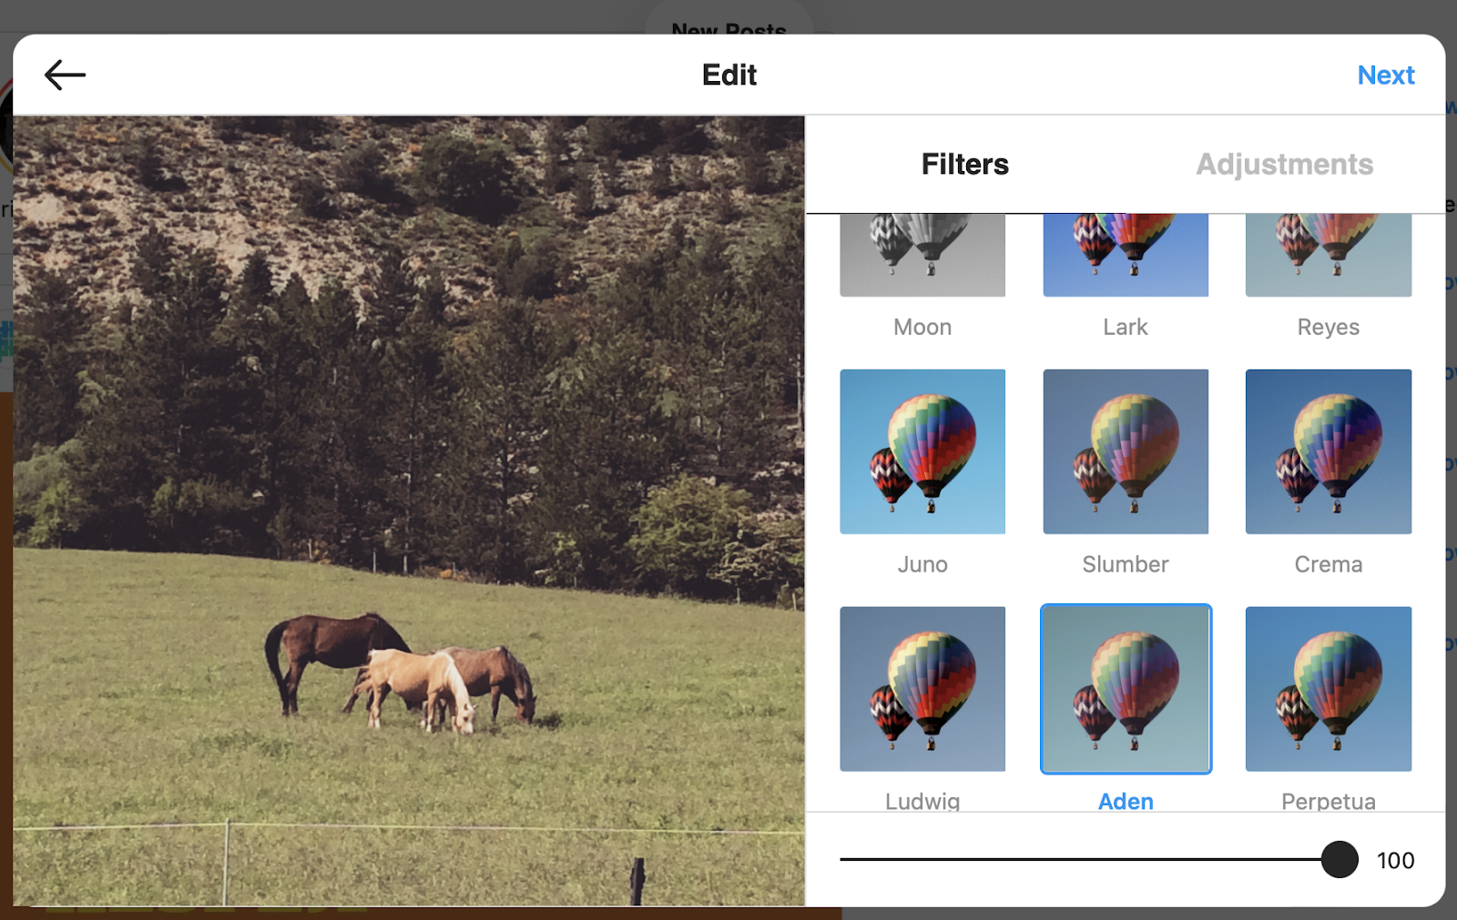Click the filter strength slider handle
Image resolution: width=1457 pixels, height=920 pixels.
coord(1339,859)
